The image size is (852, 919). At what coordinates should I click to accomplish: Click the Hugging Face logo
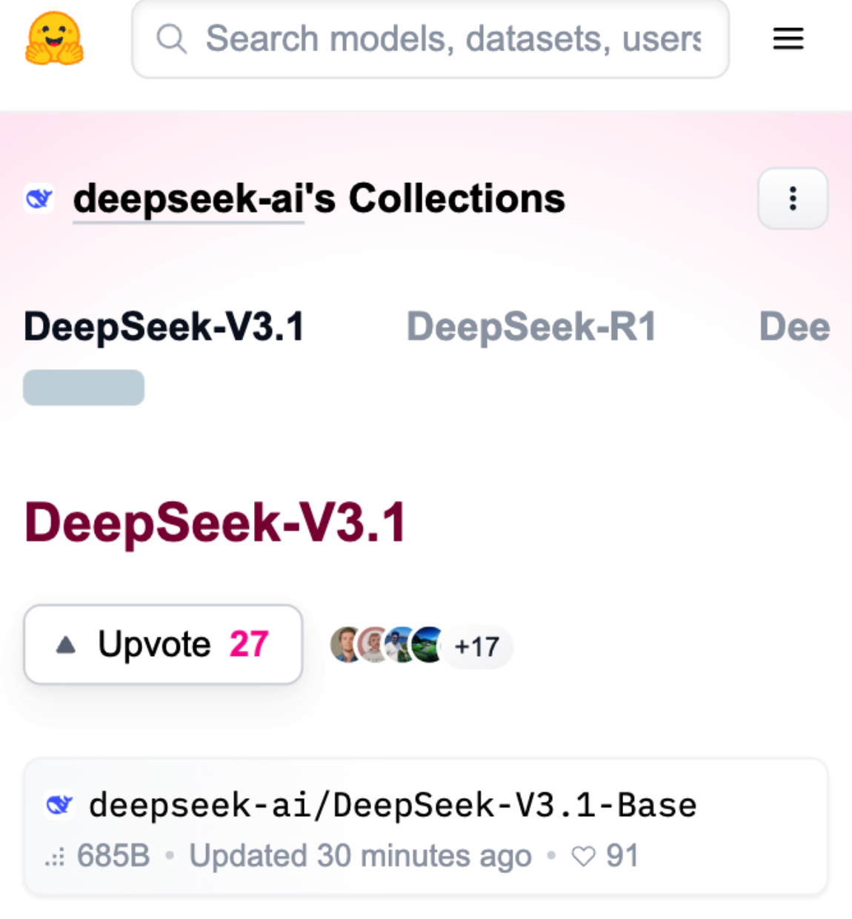click(54, 39)
